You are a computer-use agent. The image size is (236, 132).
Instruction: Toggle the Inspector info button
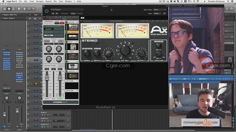[9, 9]
